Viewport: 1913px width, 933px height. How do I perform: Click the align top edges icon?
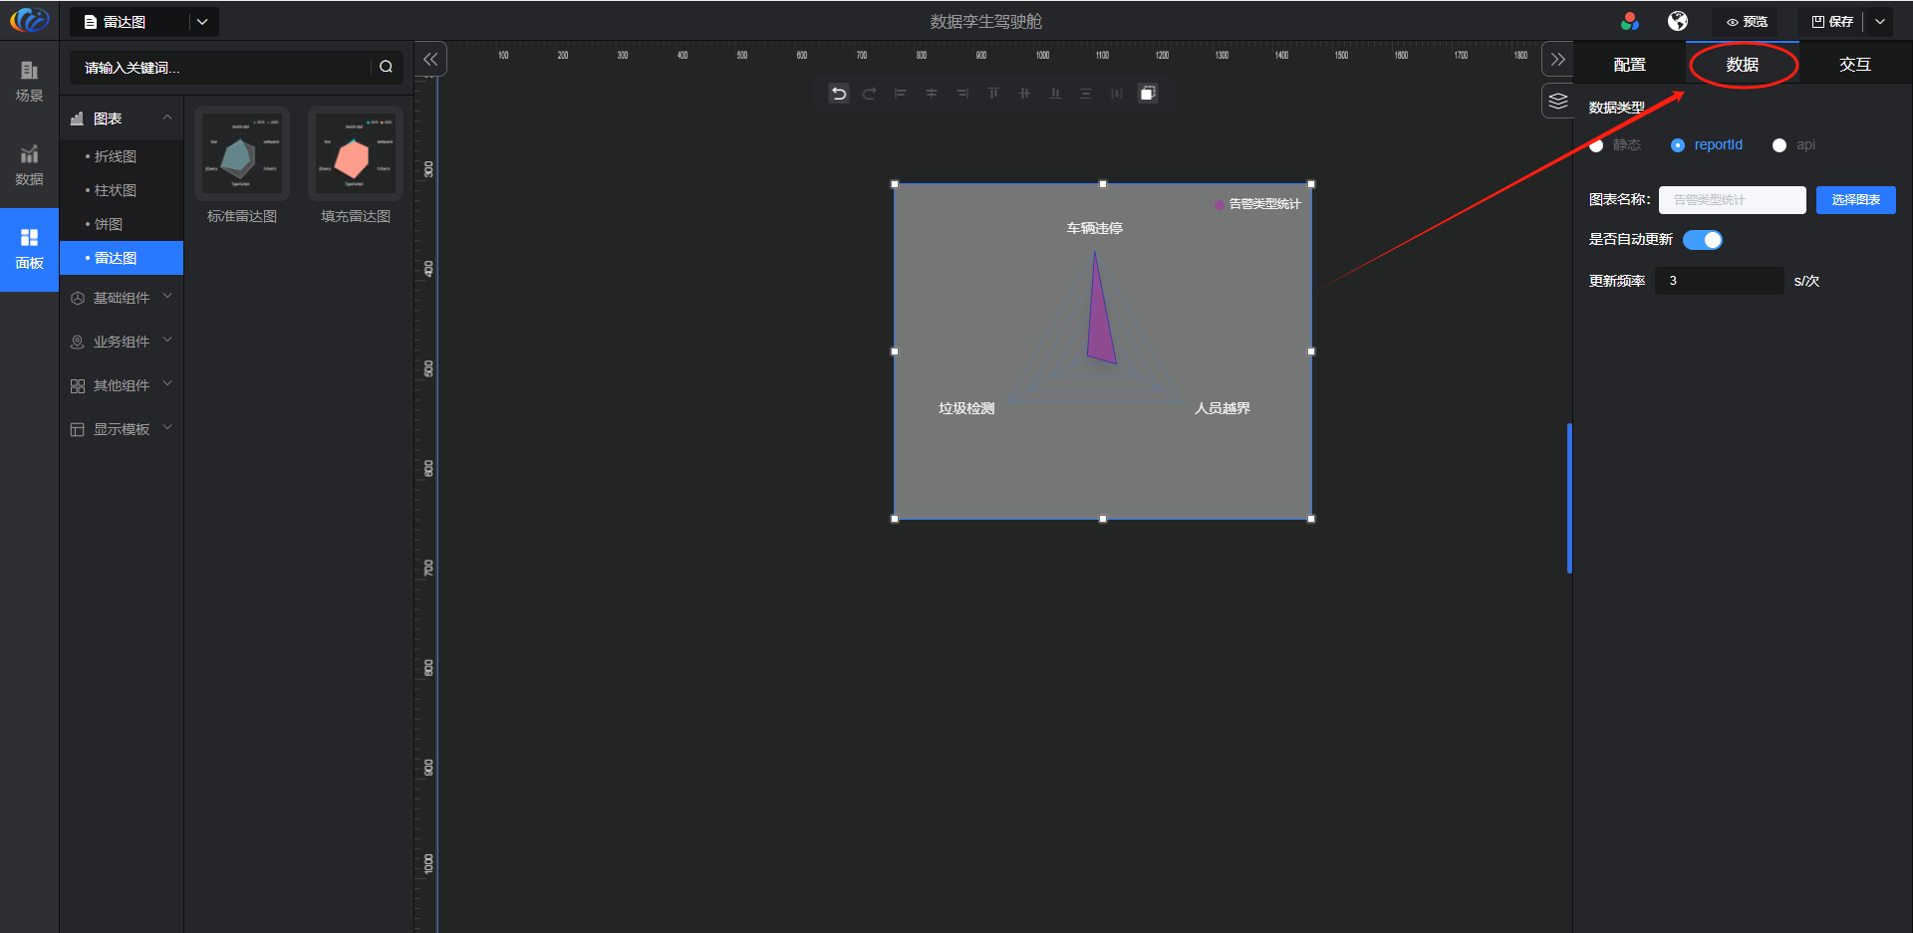pyautogui.click(x=993, y=94)
